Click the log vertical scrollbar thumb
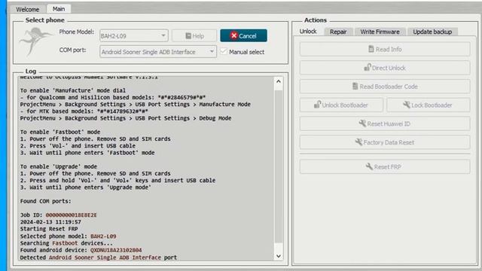The height and width of the screenshot is (271, 482). click(279, 166)
